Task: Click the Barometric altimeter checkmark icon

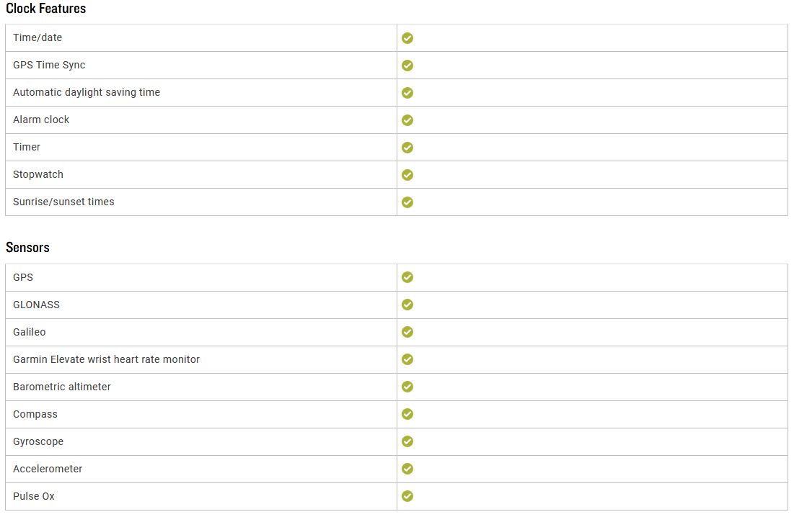Action: 407,386
